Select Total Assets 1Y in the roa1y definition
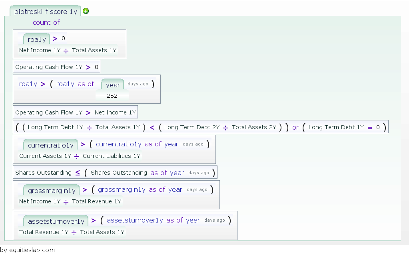The width and height of the screenshot is (409, 254). pyautogui.click(x=94, y=50)
